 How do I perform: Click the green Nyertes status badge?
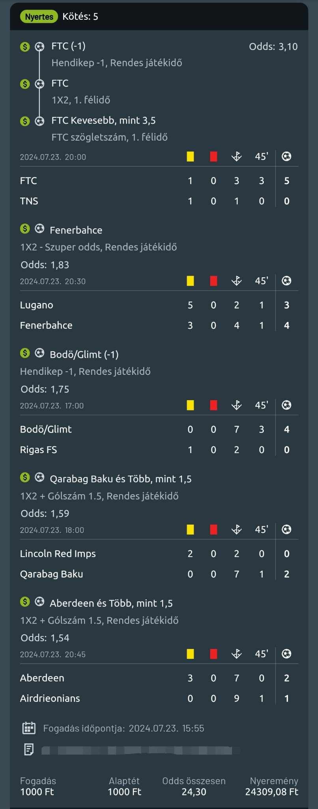pos(39,17)
